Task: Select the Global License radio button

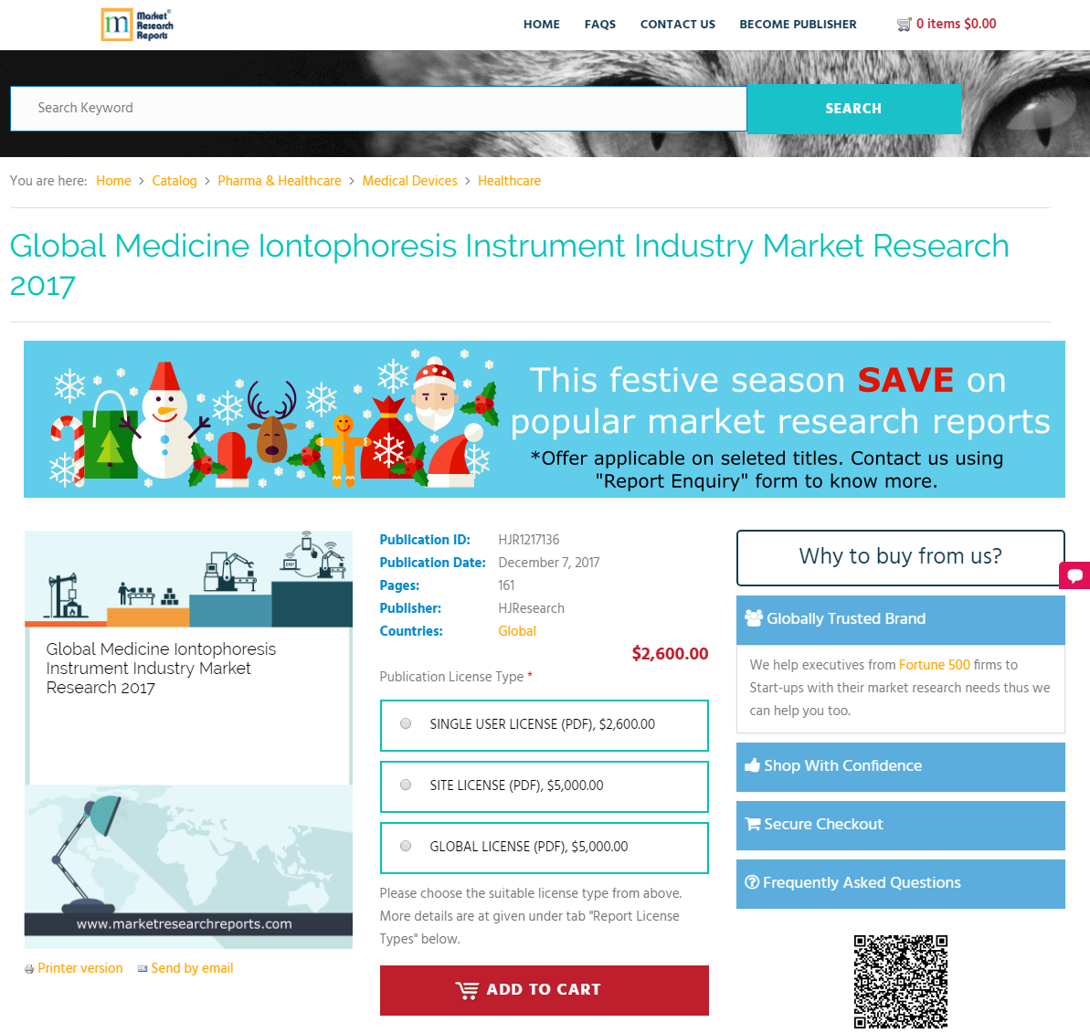Action: coord(406,846)
